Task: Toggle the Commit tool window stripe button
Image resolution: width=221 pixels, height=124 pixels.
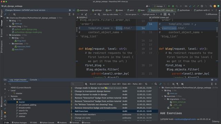Action: point(1,33)
